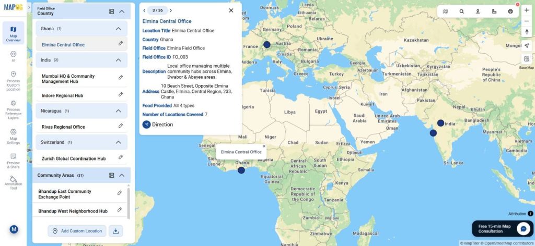Click the map marker near Switzerland
This screenshot has width=535, height=246.
267,45
